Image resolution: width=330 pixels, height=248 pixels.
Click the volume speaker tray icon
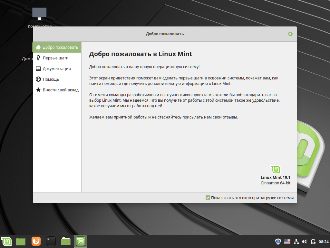point(304,242)
